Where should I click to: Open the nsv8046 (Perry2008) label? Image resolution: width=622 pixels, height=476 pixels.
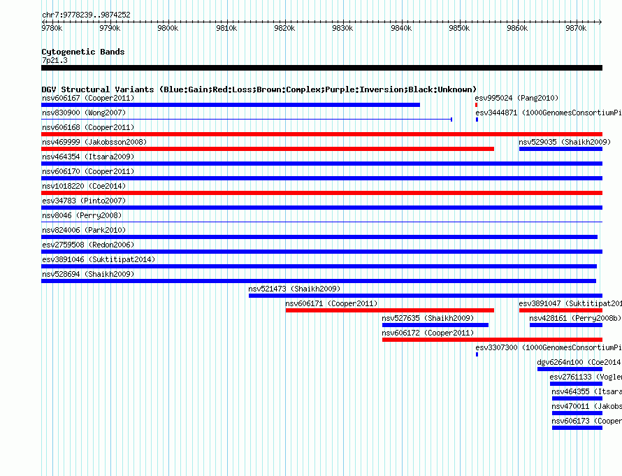coord(82,215)
